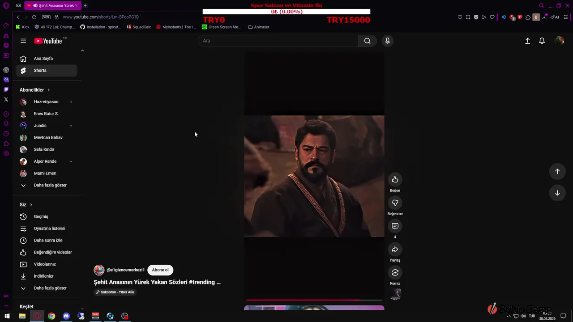Screen dimensions: 573x322
Task: Like the short with Beğen
Action: point(395,180)
